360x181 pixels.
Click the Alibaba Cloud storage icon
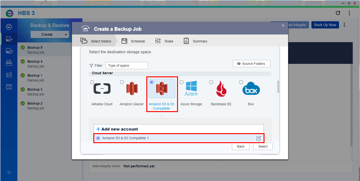(x=102, y=89)
